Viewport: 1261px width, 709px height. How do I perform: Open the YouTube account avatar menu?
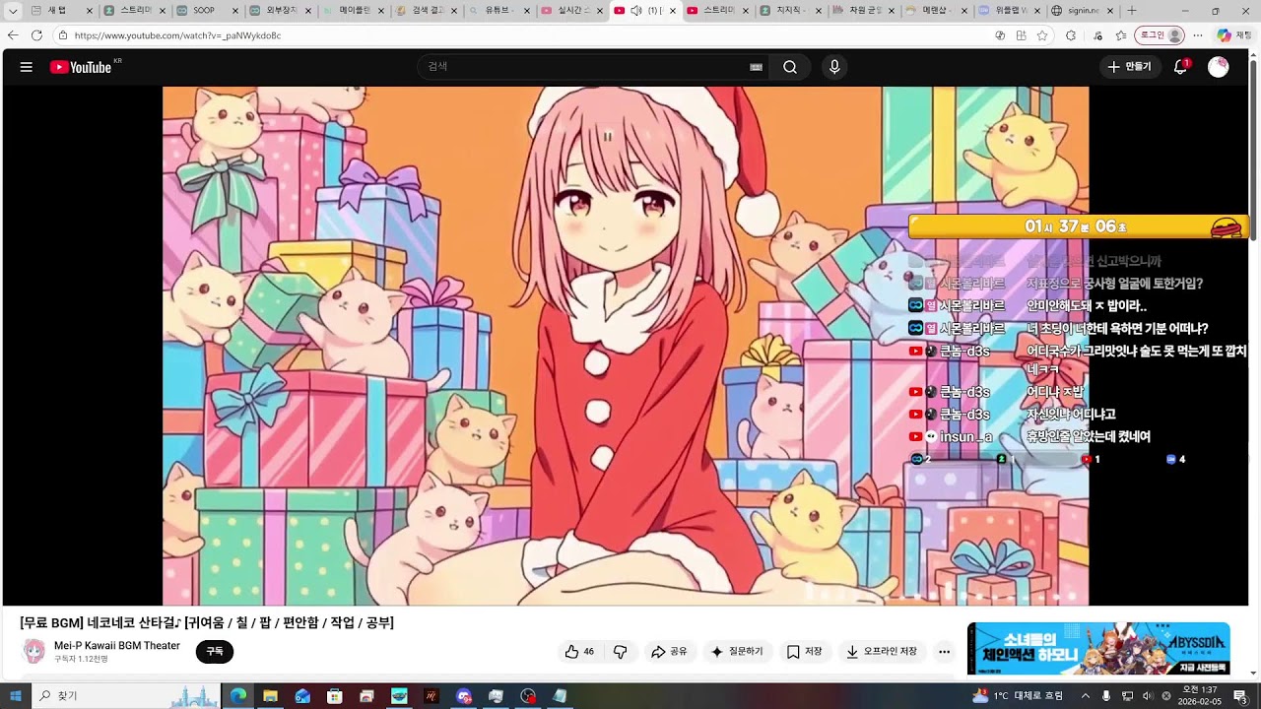point(1219,67)
